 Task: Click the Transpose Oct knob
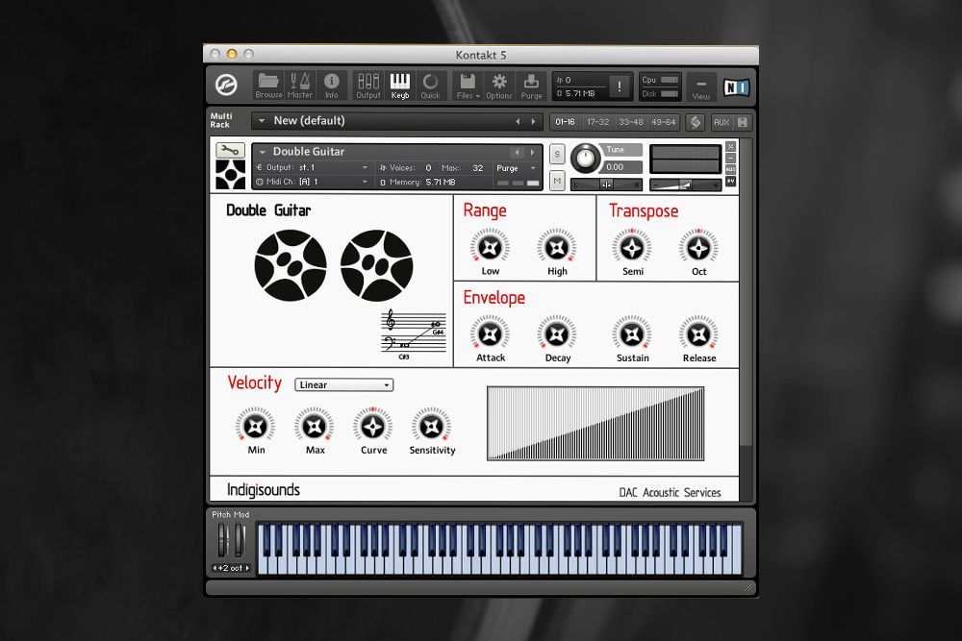coord(698,248)
